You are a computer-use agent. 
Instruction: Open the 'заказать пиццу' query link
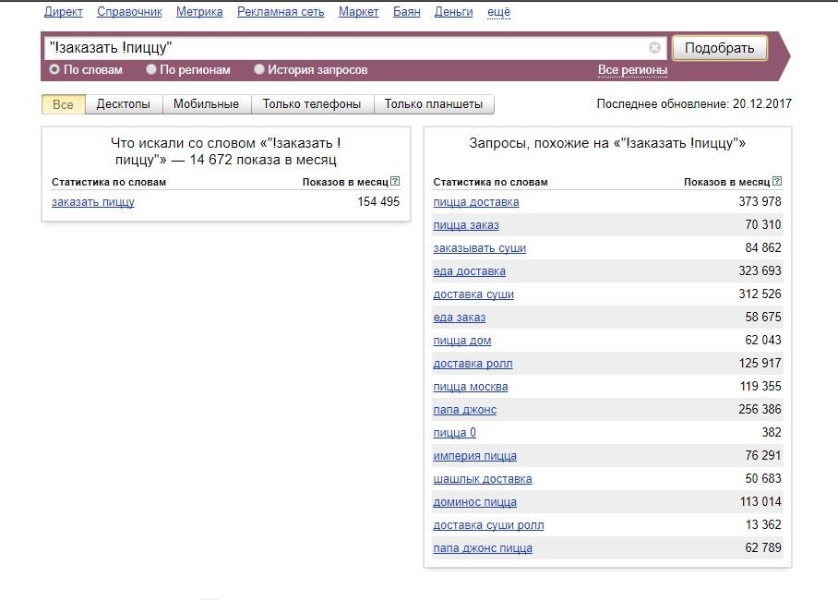[93, 202]
